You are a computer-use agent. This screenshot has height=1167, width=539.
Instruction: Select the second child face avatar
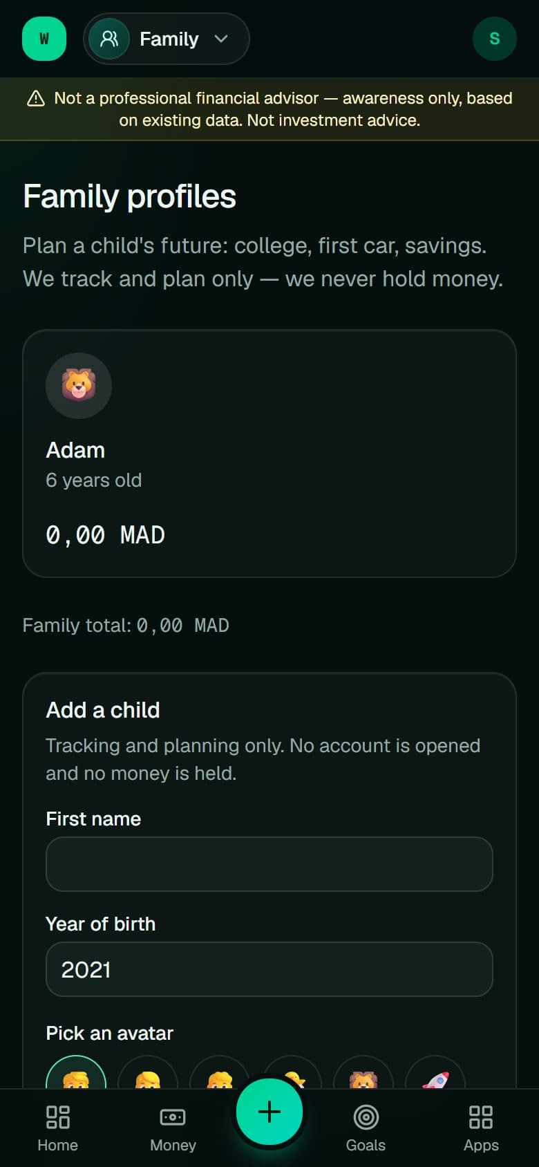[x=148, y=1073]
